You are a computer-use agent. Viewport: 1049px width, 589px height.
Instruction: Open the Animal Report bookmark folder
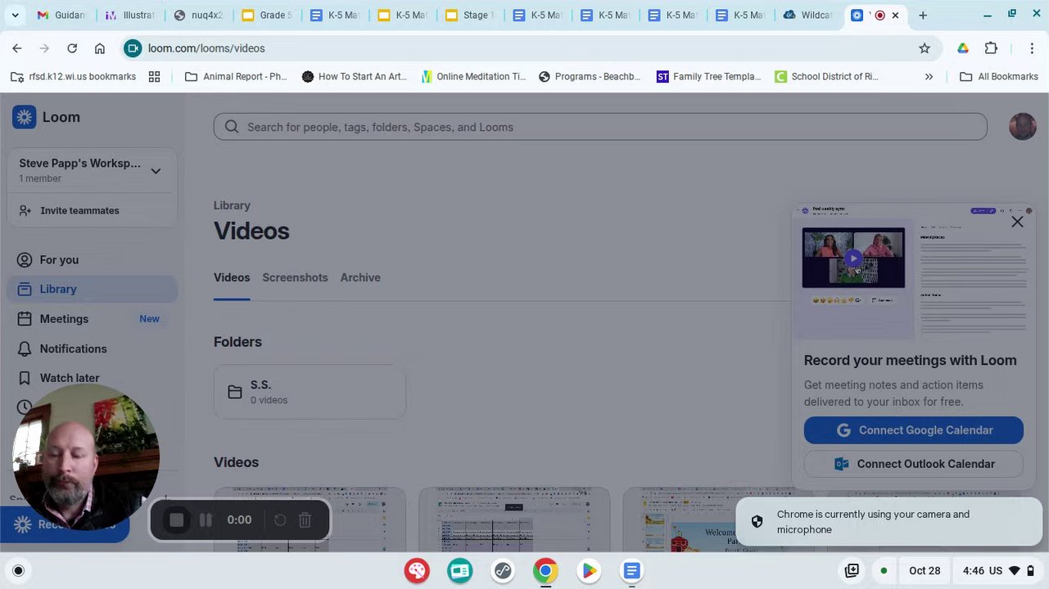click(236, 77)
